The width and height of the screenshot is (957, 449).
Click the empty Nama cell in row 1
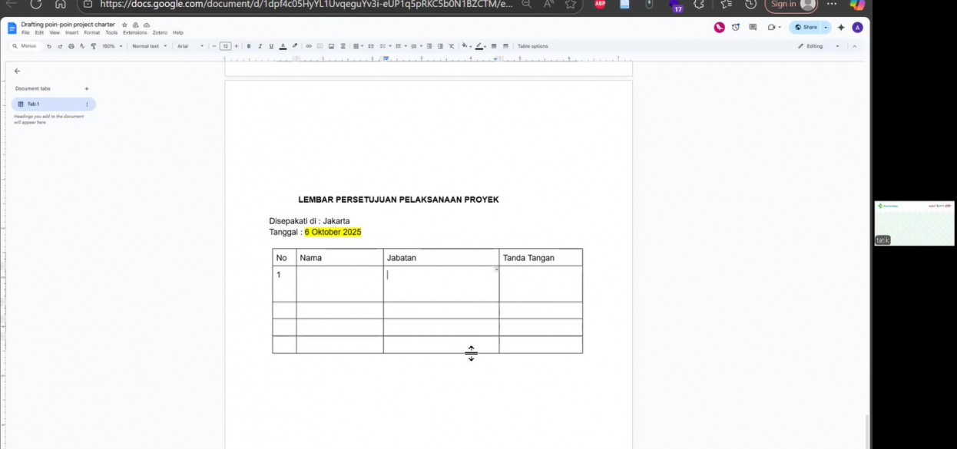pyautogui.click(x=339, y=284)
